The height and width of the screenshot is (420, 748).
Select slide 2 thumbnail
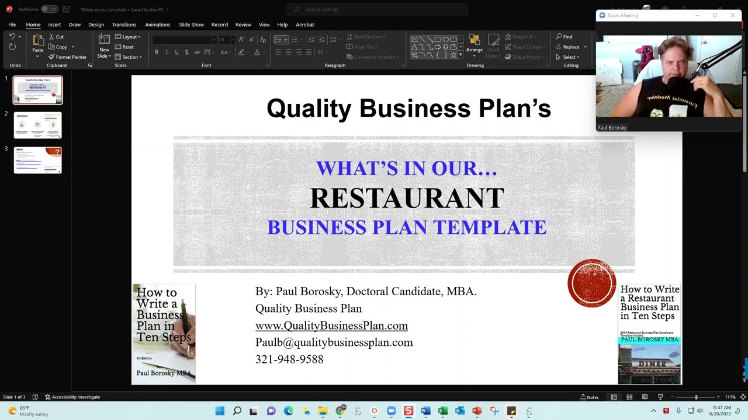click(x=37, y=125)
